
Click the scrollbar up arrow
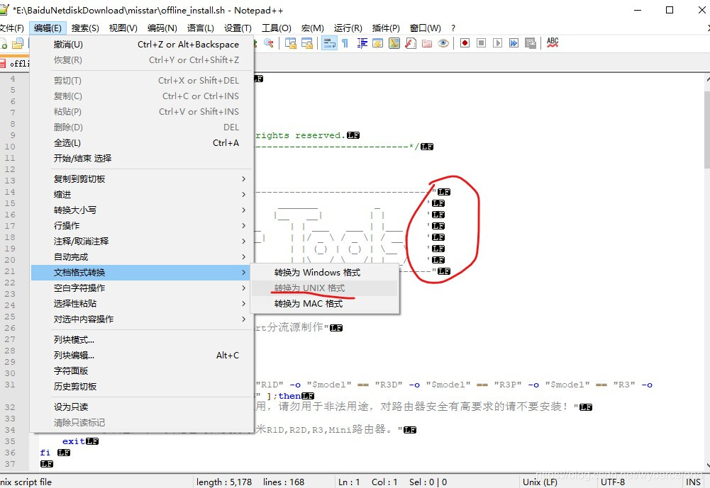[707, 79]
